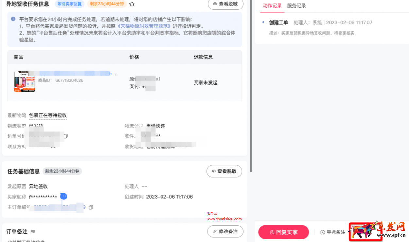The image size is (409, 242).
Task: Click the 剩余23小时44分钟 tag in the header
Action: pyautogui.click(x=107, y=4)
